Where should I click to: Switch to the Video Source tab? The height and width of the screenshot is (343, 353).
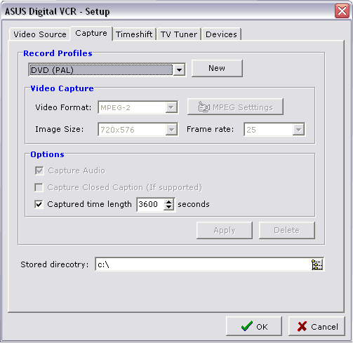[x=40, y=34]
